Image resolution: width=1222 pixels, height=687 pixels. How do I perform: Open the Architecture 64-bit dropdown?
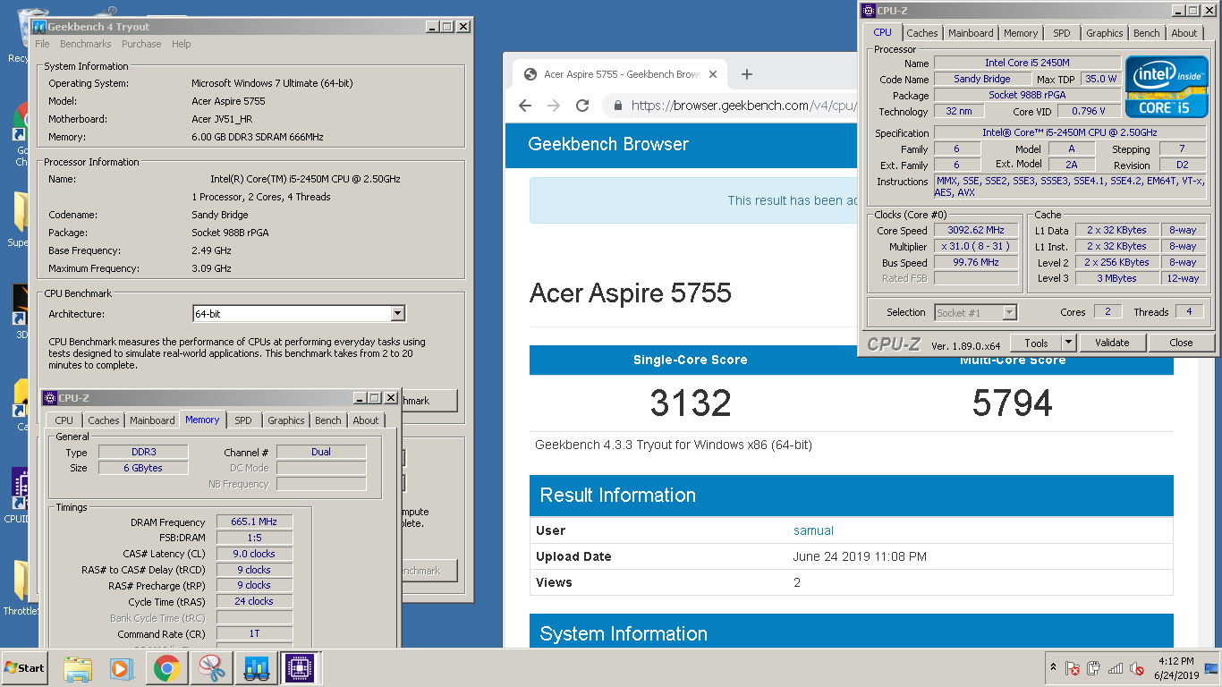click(398, 314)
